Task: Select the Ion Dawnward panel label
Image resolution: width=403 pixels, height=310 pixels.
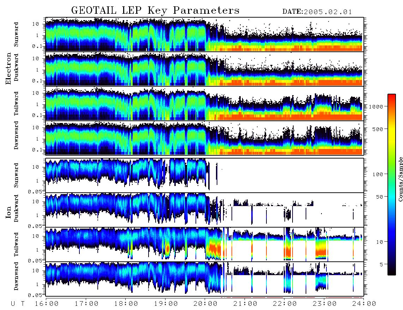Action: pyautogui.click(x=16, y=276)
